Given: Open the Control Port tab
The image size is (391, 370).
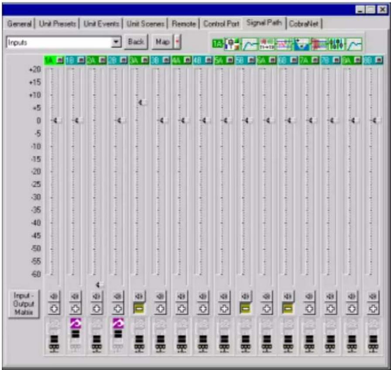Looking at the screenshot, I should coord(221,24).
